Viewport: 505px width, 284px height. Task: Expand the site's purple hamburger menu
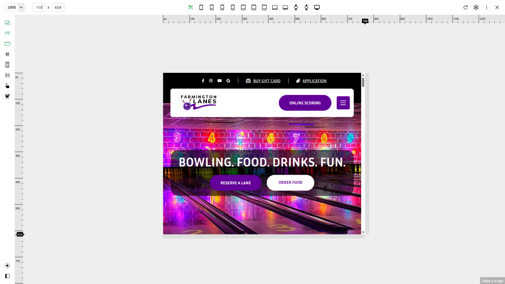click(x=343, y=103)
